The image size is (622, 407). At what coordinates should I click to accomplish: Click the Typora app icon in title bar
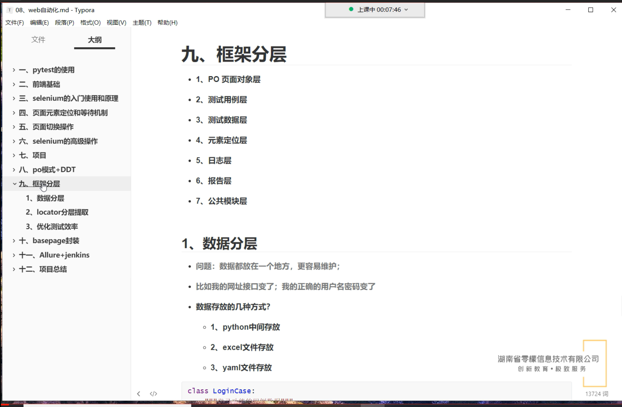tap(9, 10)
